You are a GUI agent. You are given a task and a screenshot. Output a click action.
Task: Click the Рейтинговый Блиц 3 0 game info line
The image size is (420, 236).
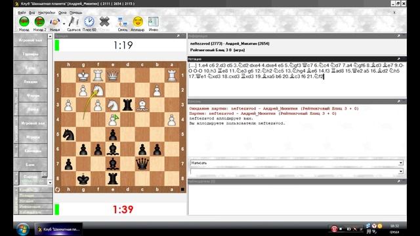point(217,50)
